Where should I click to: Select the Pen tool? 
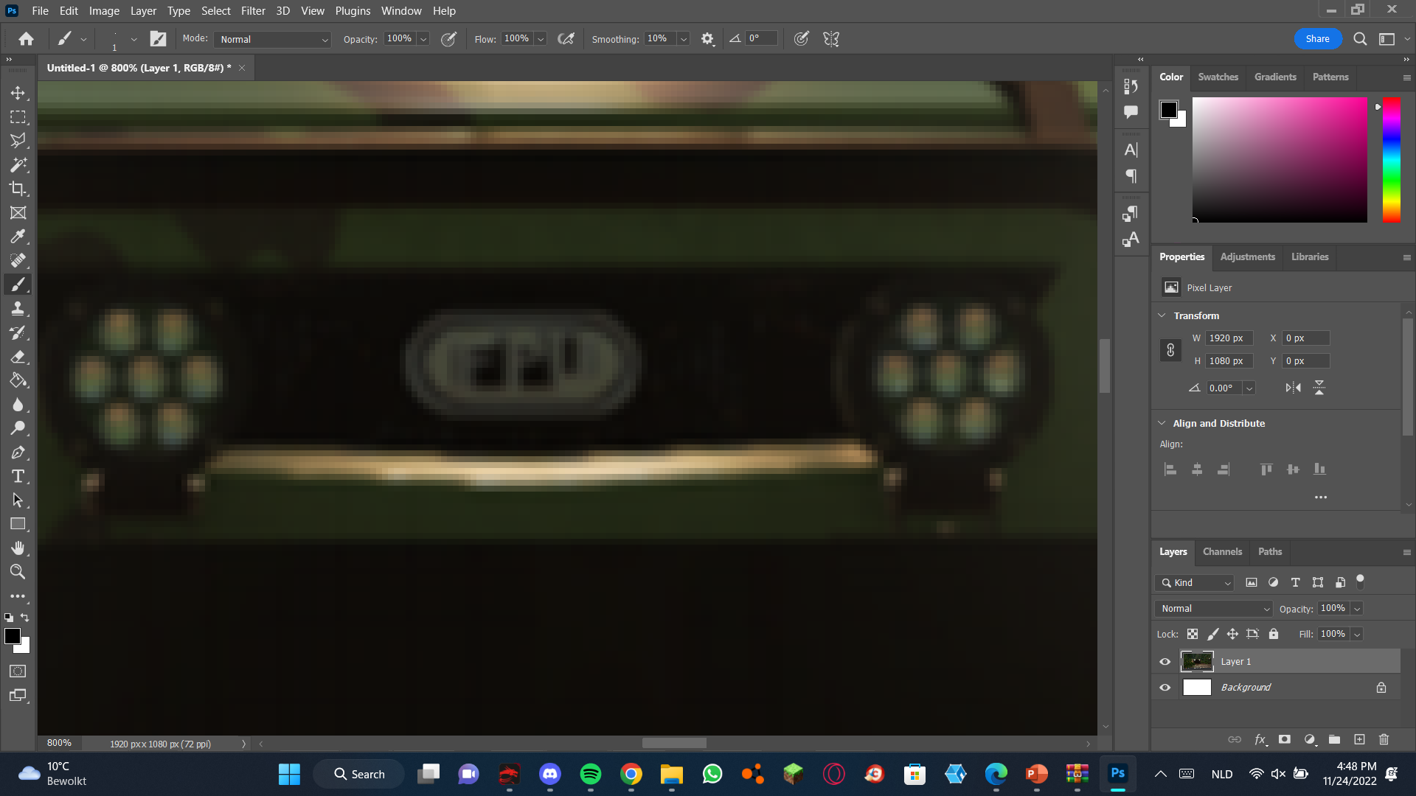18,453
